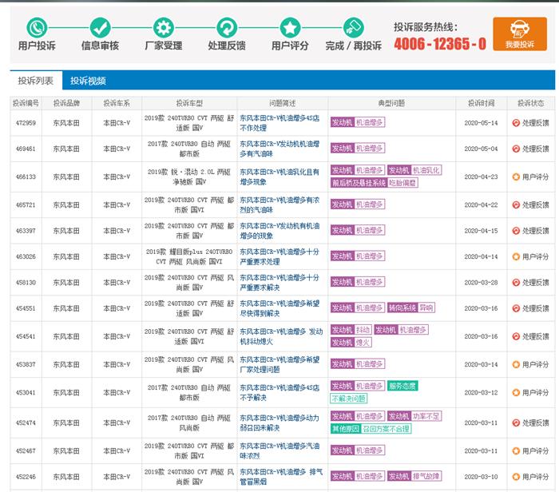This screenshot has height=492, width=559.
Task: Click the 处理反馈 status icon for complaint 469461
Action: (516, 149)
